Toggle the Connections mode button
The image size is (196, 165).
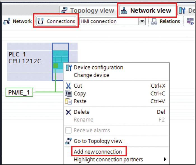[x=56, y=21]
